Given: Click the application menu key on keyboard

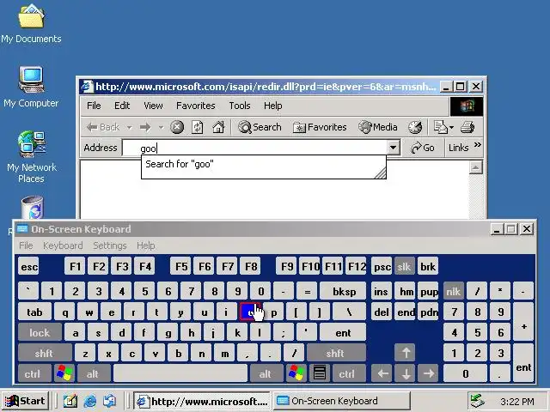Looking at the screenshot, I should [x=319, y=373].
